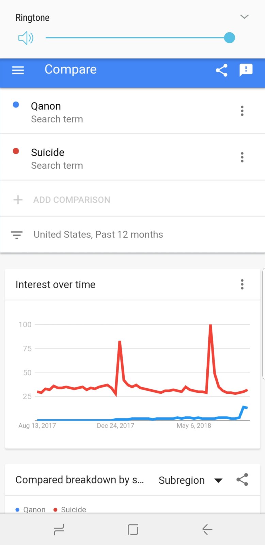Viewport: 265px width, 545px height.
Task: Tap the share icon in Compare header
Action: (221, 70)
